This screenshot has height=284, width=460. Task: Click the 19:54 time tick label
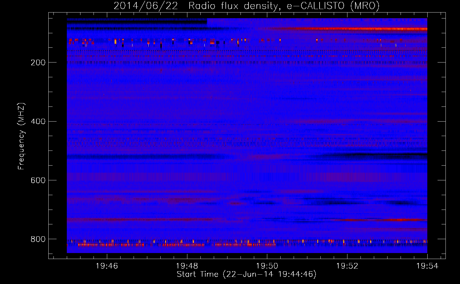(427, 266)
